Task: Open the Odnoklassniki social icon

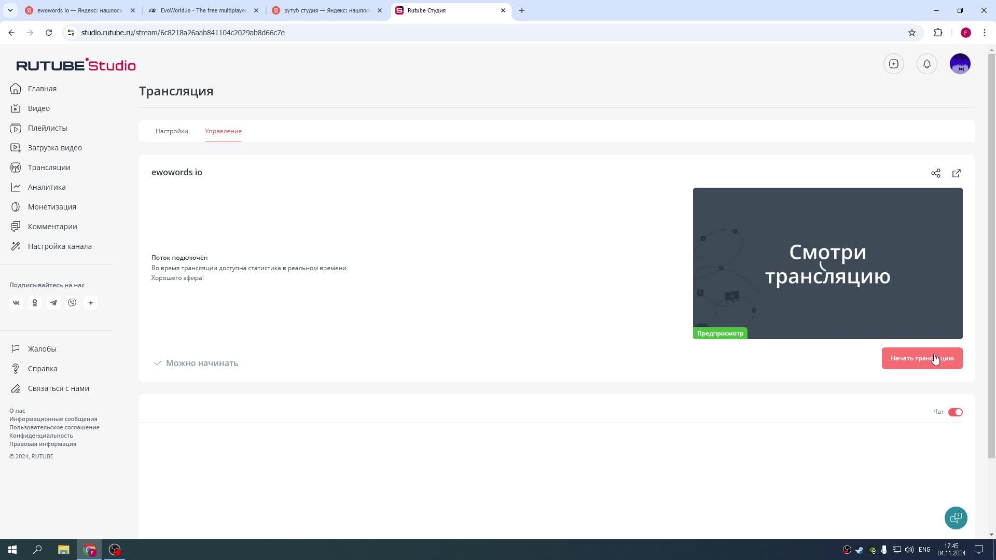Action: [35, 303]
